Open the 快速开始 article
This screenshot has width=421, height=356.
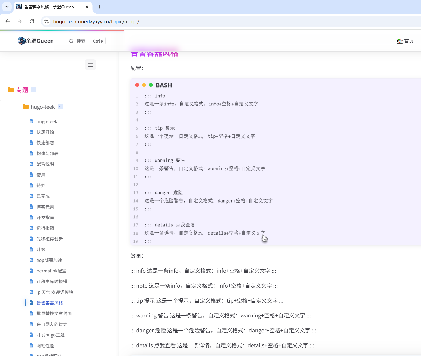45,132
